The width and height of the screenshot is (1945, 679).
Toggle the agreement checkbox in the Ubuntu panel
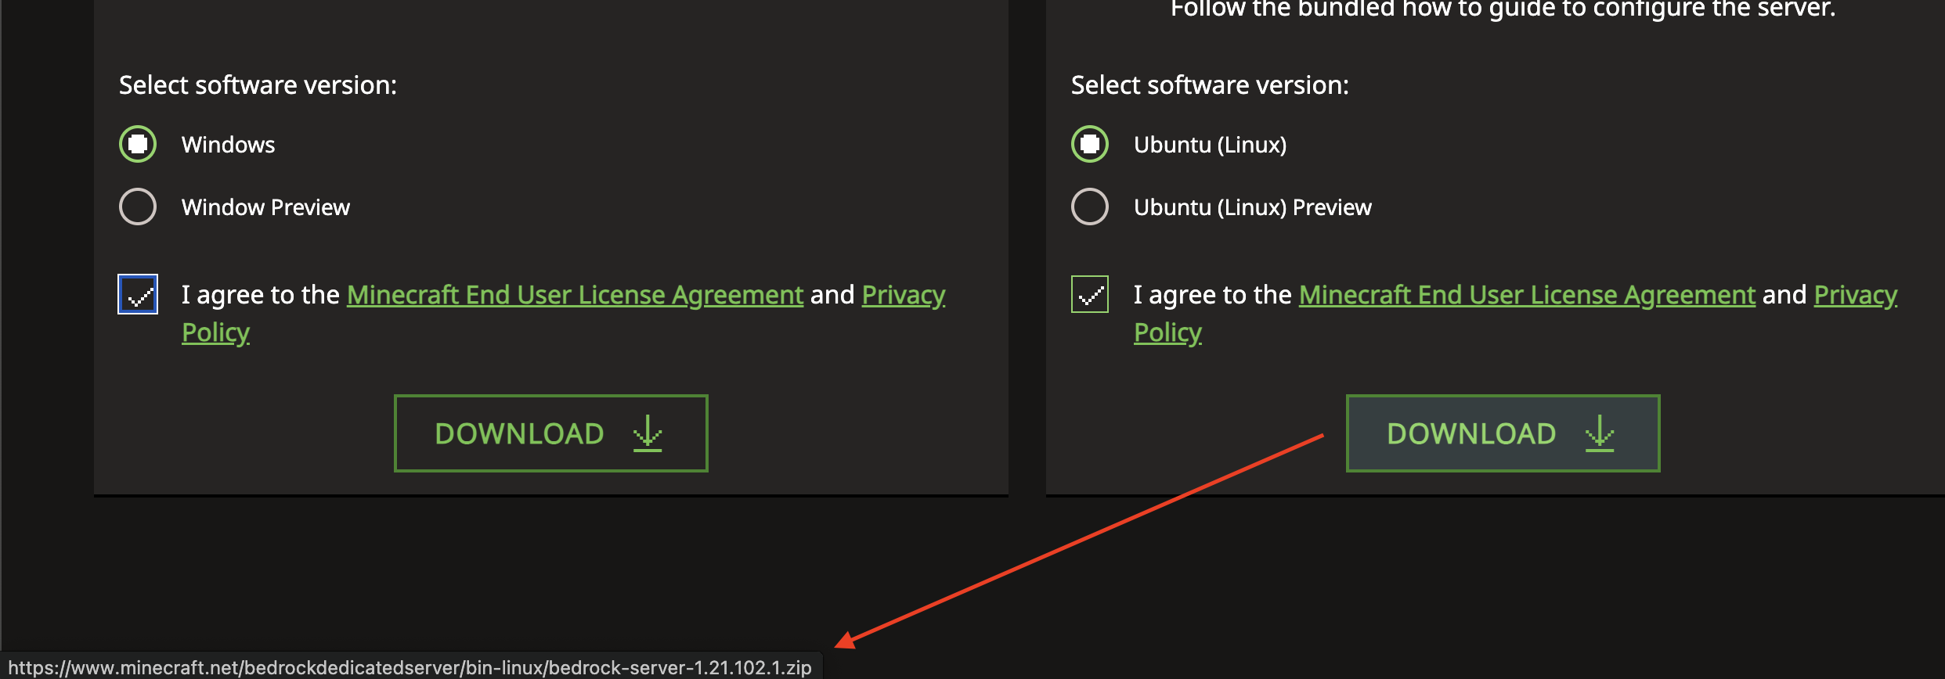[x=1090, y=294]
